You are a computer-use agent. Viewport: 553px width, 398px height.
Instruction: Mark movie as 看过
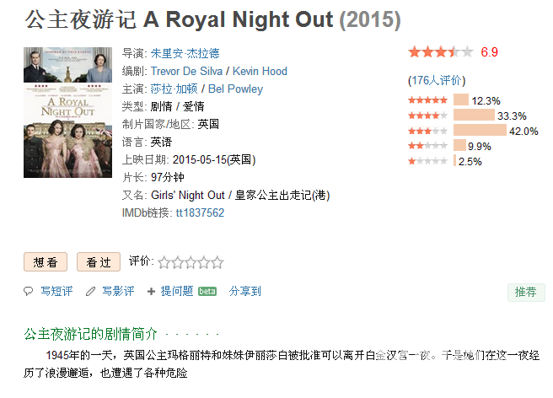99,261
